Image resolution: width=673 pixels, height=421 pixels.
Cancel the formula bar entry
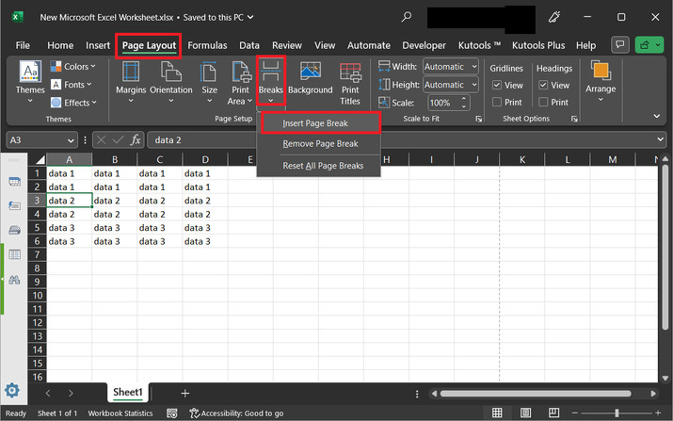point(102,140)
